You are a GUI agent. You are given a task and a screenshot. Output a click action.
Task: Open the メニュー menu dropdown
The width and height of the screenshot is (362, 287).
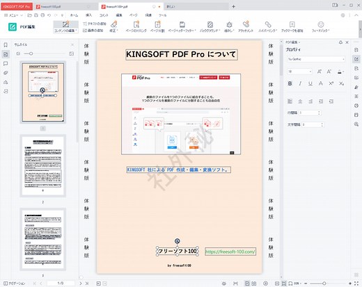pos(14,15)
